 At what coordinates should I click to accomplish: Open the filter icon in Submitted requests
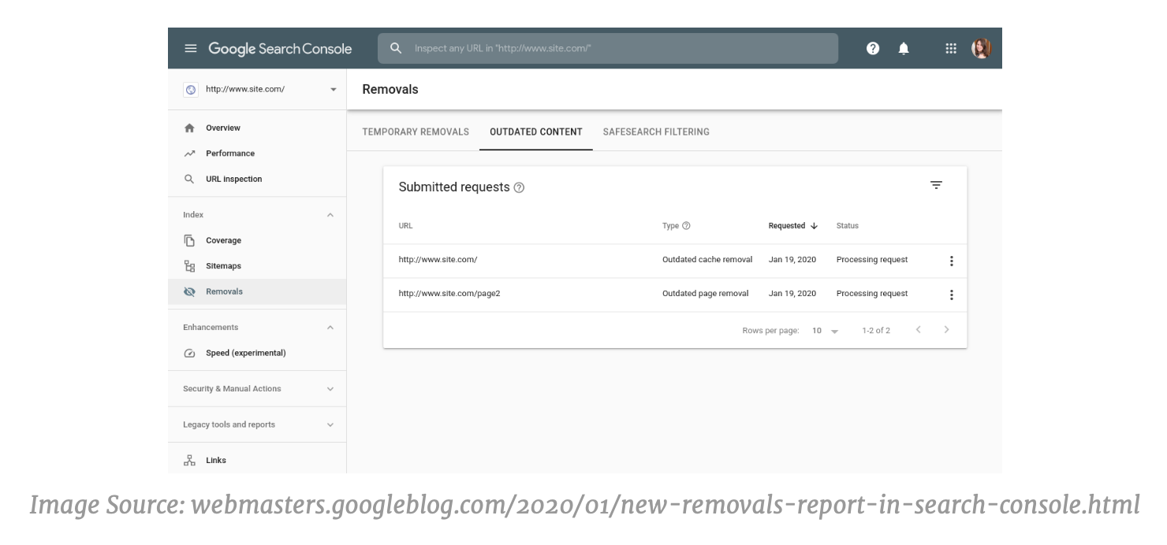coord(936,184)
